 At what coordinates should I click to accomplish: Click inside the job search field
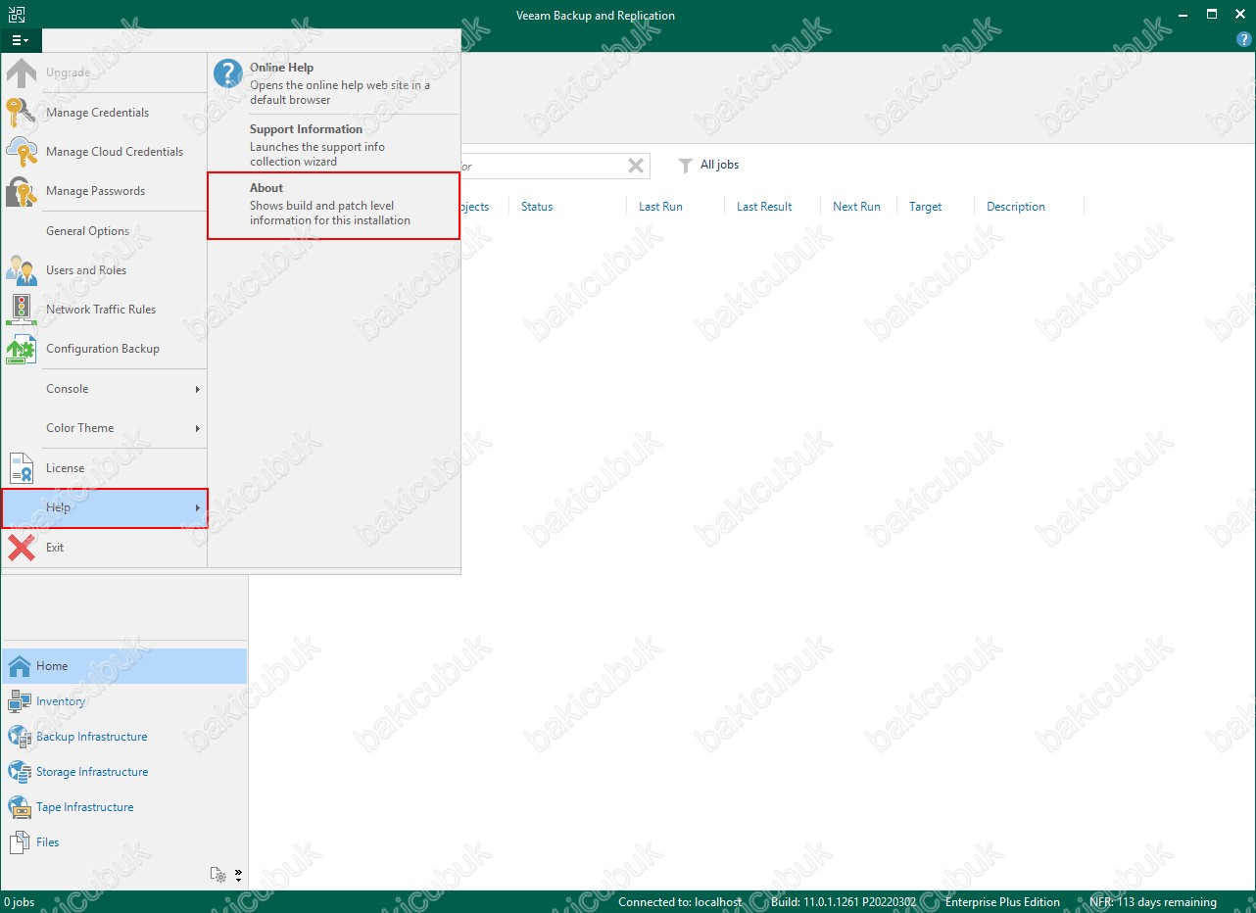point(542,166)
